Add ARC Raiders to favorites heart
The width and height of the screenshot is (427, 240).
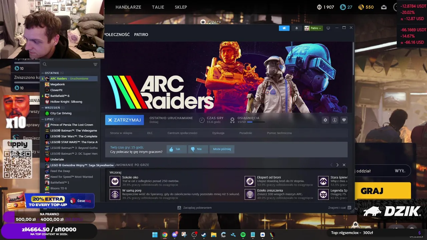[x=344, y=120]
